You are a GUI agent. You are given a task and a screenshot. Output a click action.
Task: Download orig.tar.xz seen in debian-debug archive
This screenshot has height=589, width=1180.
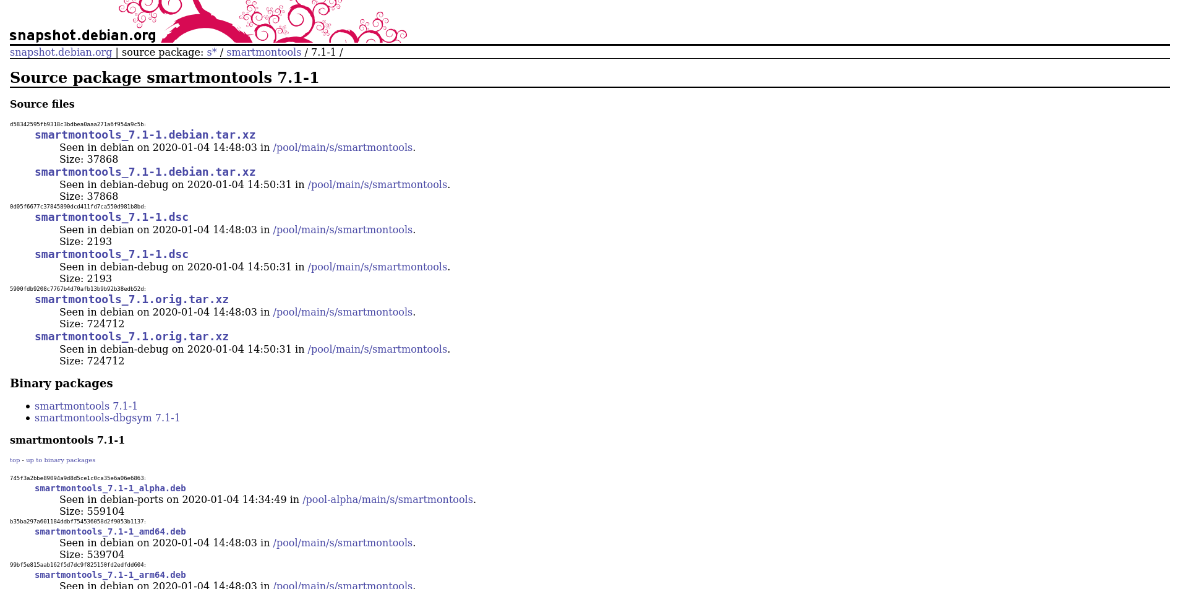132,337
